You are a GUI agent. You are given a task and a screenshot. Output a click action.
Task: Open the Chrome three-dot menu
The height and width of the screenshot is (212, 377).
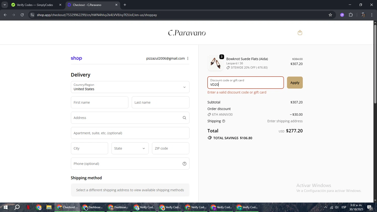pyautogui.click(x=372, y=15)
